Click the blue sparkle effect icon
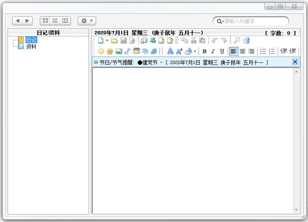Screen dimensions: 308x222 coord(145,52)
